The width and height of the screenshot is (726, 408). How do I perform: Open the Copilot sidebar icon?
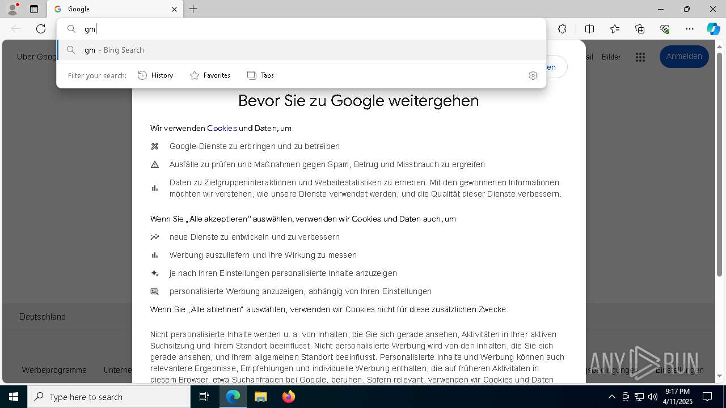pyautogui.click(x=713, y=29)
